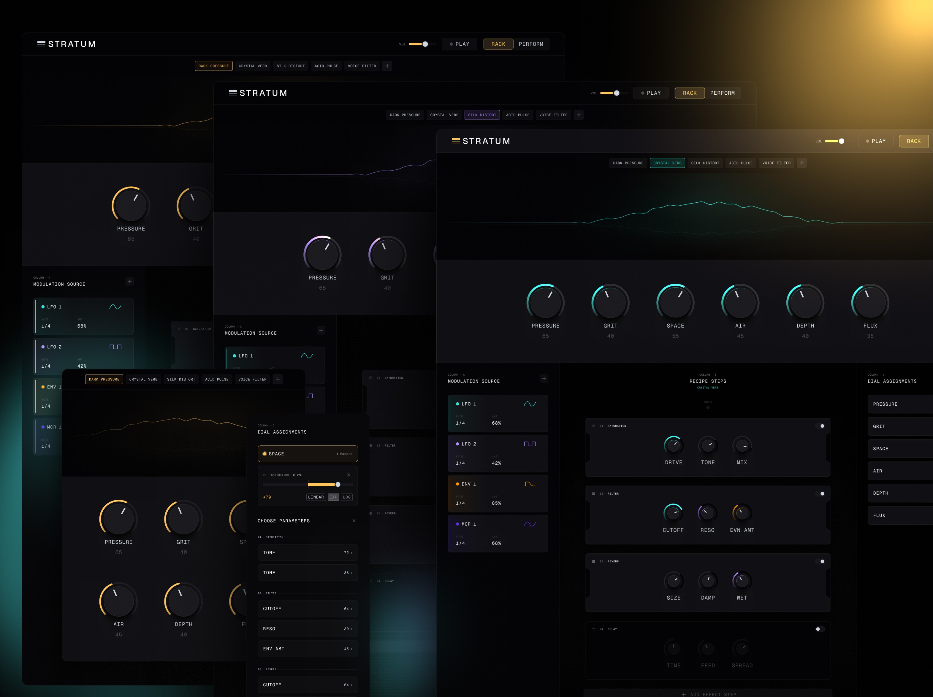The height and width of the screenshot is (697, 933).
Task: Click the CUTOFF knob in the Filter step
Action: 673,513
